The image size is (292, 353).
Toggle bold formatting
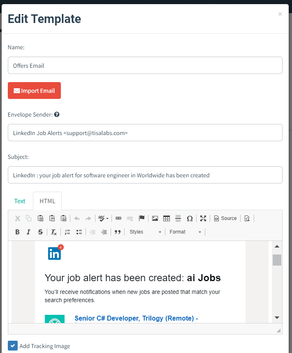click(17, 232)
